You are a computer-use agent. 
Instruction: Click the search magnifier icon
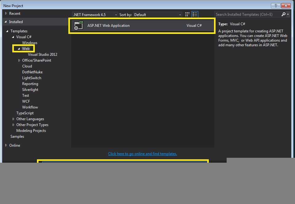click(x=283, y=14)
